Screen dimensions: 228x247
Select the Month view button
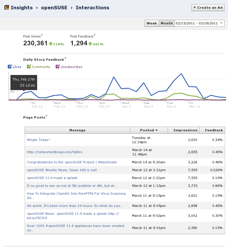click(167, 23)
